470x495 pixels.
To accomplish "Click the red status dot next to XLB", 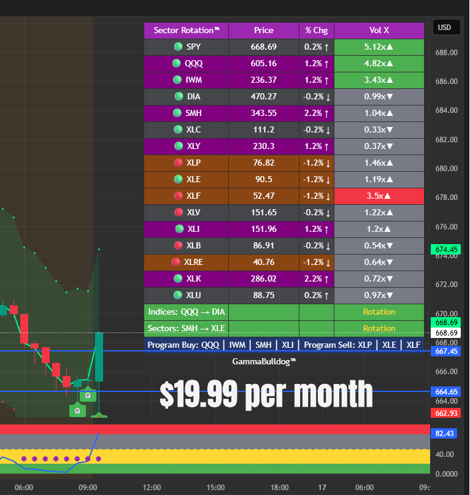I will [x=178, y=245].
